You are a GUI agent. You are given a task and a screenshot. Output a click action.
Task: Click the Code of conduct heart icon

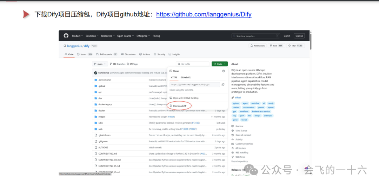233,135
